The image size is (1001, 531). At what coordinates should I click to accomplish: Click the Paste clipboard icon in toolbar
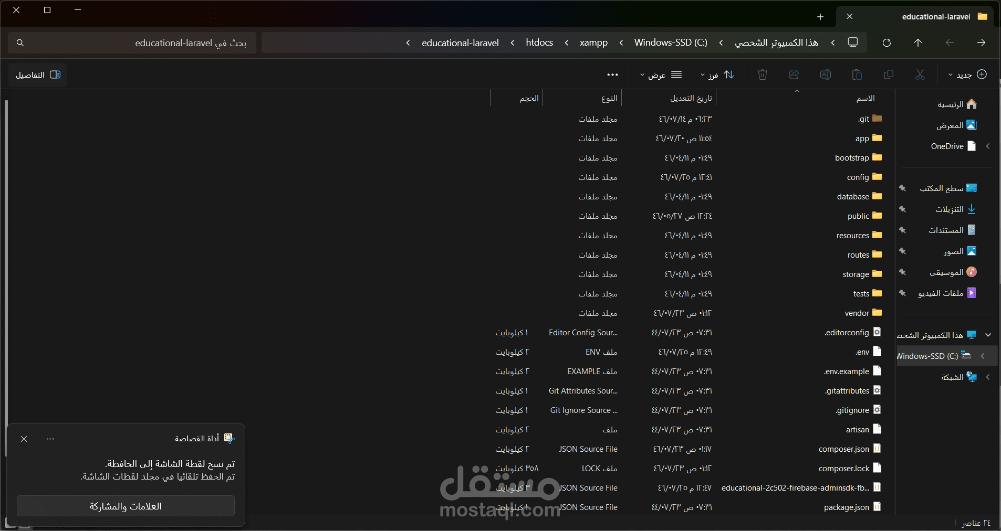point(857,75)
